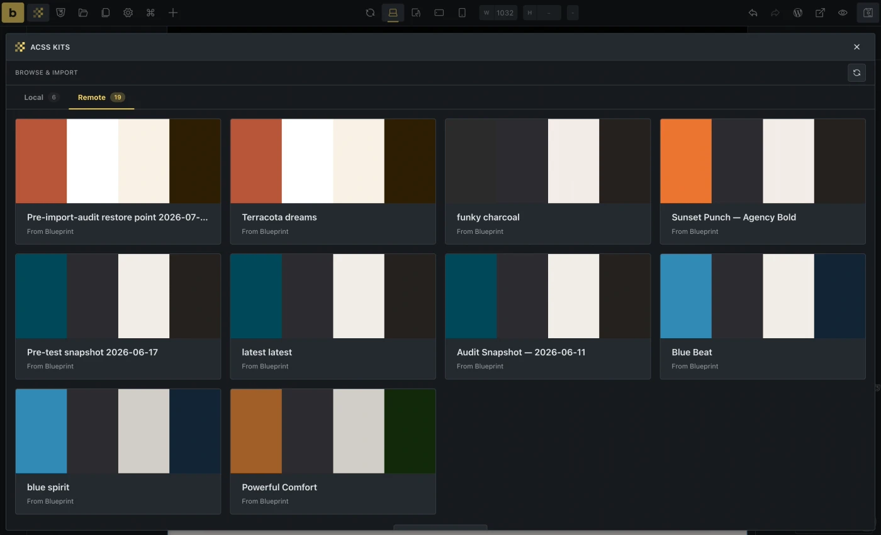Click the command key shortcut icon
This screenshot has width=881, height=535.
[150, 13]
